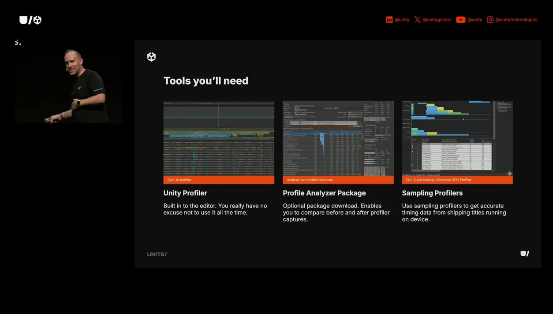This screenshot has width=553, height=314.
Task: Click the Unite/Unity logo in top-left corner
Action: click(x=30, y=20)
